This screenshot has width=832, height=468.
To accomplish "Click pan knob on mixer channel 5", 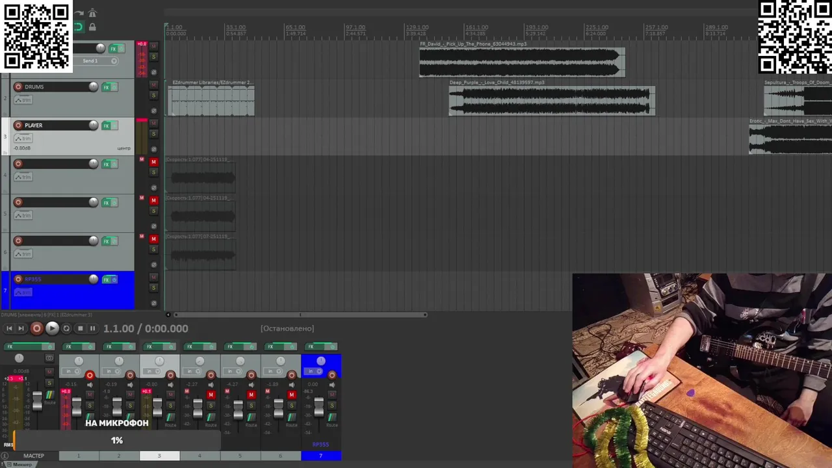I will click(x=240, y=361).
